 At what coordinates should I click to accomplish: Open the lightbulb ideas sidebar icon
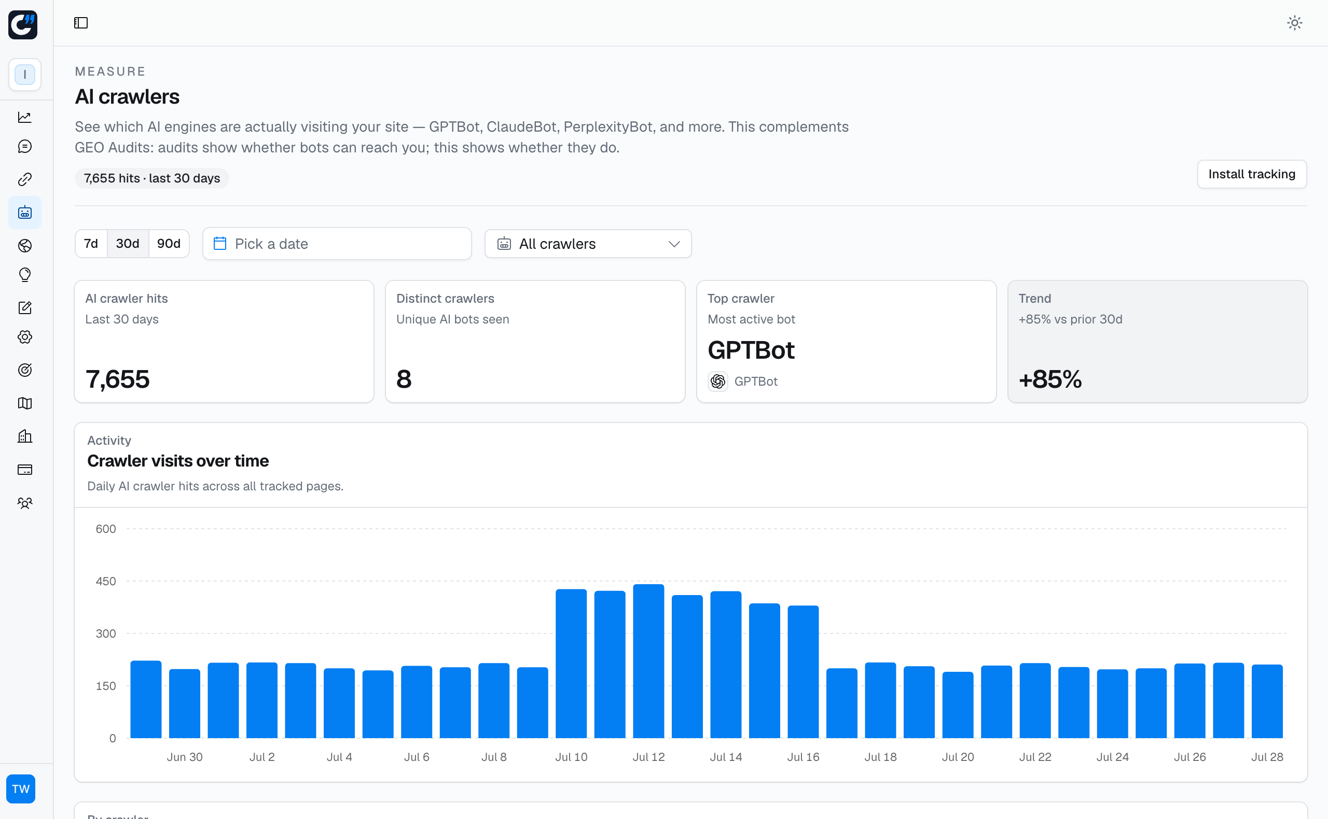coord(25,275)
